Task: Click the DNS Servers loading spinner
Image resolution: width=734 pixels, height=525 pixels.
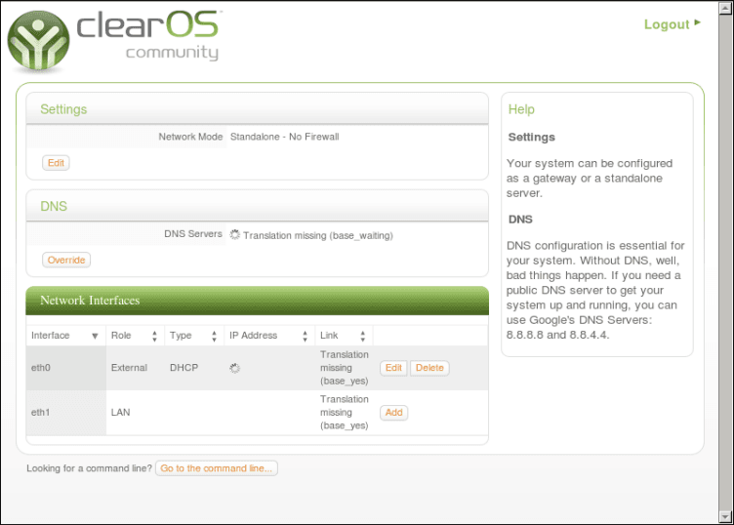Action: pyautogui.click(x=234, y=234)
